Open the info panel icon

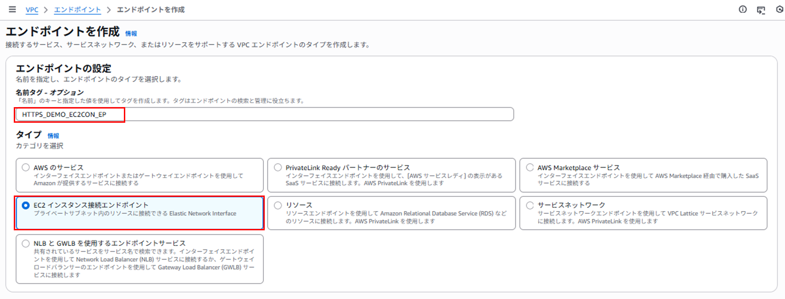(x=742, y=9)
